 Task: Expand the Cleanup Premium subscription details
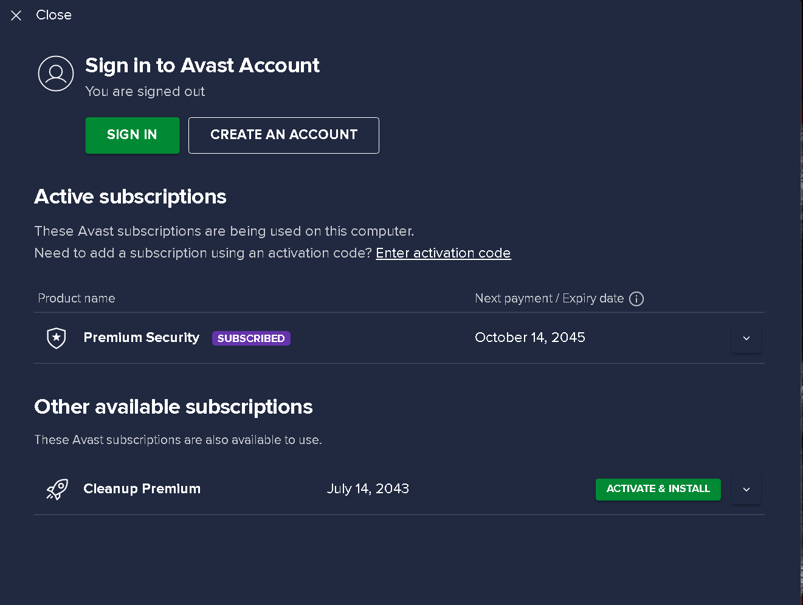point(746,489)
